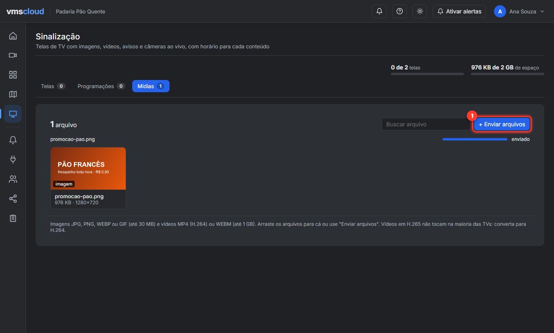Switch to the Telas tab
Image resolution: width=554 pixels, height=333 pixels.
pos(53,86)
